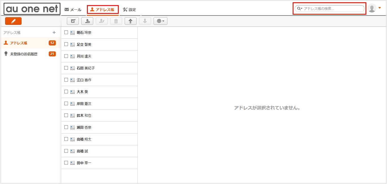Click the import up-arrow toolbar icon

[x=131, y=21]
